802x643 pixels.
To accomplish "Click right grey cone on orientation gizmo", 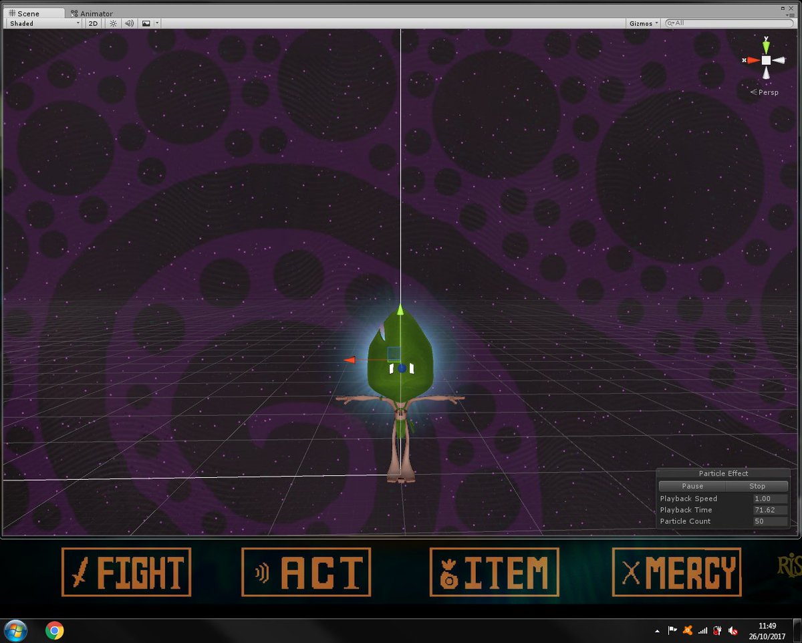I will [779, 60].
